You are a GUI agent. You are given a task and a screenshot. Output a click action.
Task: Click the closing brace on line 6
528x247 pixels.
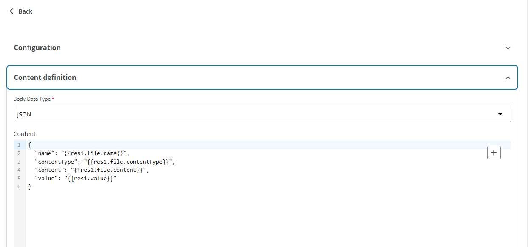point(29,186)
